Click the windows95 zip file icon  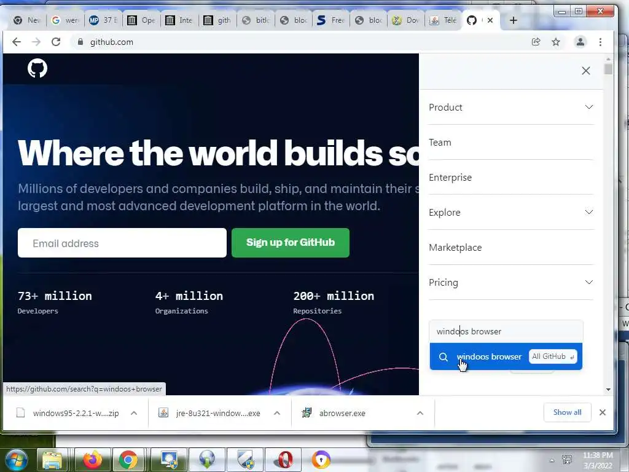(x=20, y=412)
